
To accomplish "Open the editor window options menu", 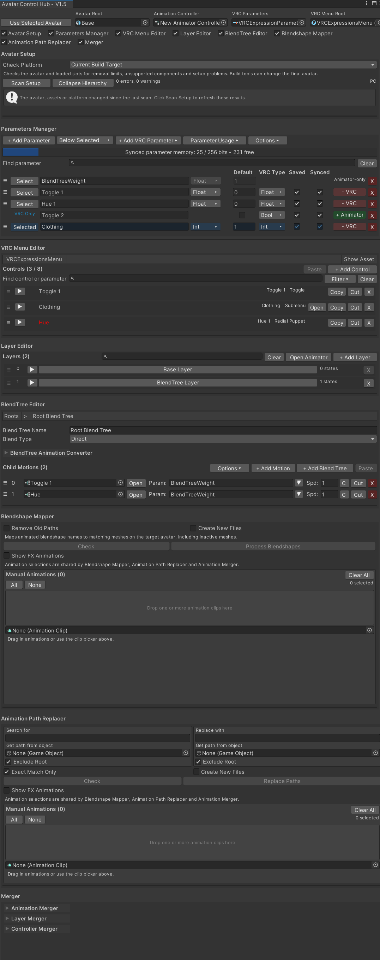I will point(367,3).
